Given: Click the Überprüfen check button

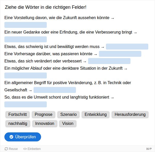Looking at the screenshot, I should [23, 137].
